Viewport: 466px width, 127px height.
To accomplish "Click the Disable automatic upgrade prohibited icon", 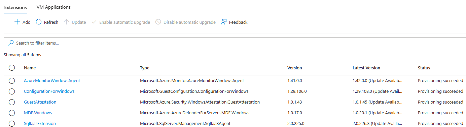I will 158,22.
